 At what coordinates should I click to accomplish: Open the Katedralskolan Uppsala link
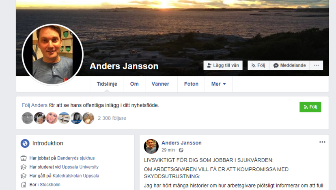pyautogui.click(x=76, y=176)
